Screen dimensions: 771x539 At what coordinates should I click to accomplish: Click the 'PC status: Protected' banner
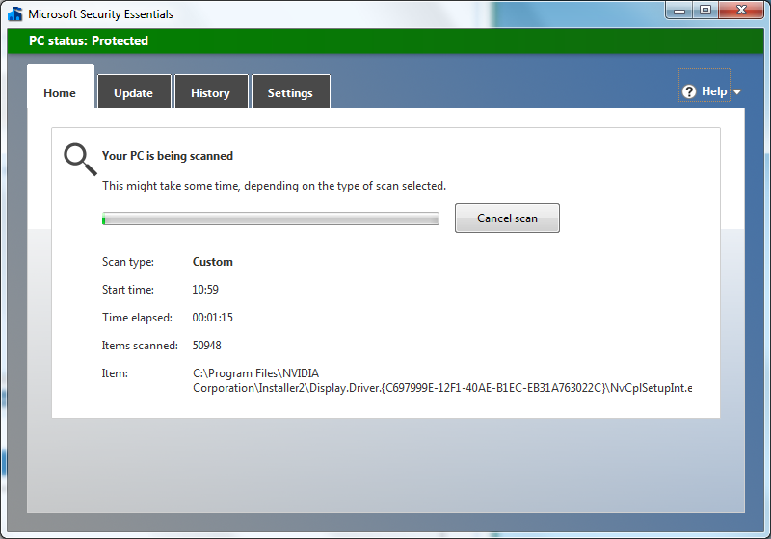click(x=385, y=40)
